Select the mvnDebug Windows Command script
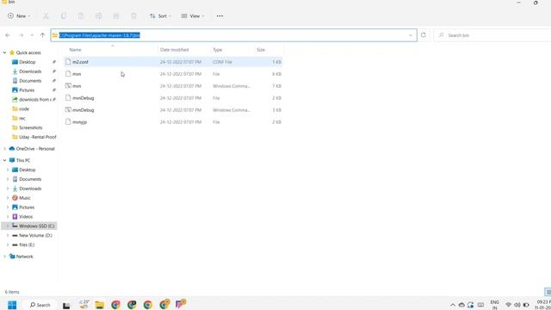The height and width of the screenshot is (310, 551). pyautogui.click(x=173, y=110)
